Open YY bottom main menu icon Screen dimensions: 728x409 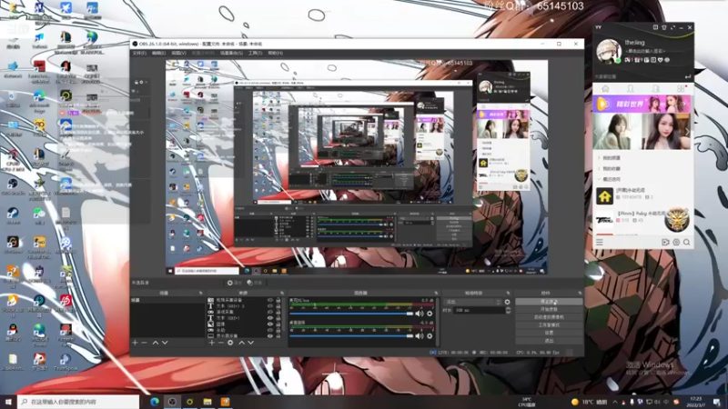[600, 242]
